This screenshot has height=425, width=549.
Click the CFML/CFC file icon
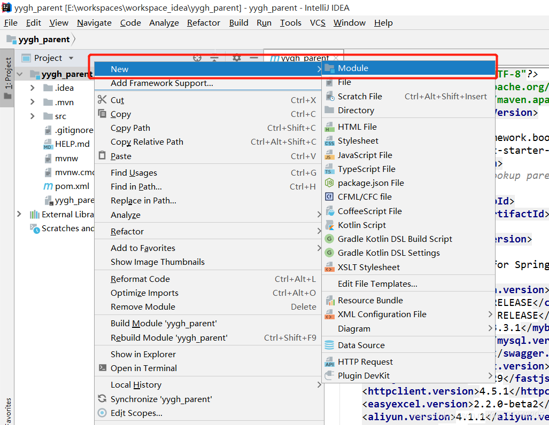tap(329, 196)
